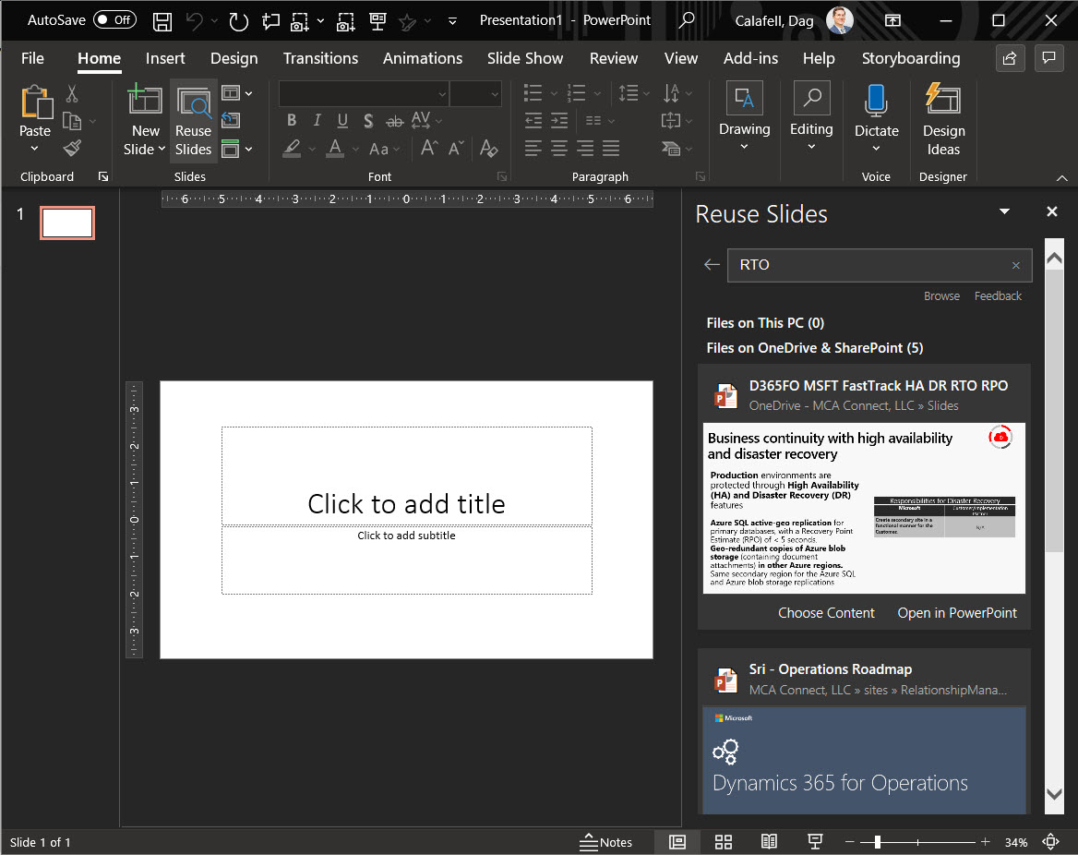Screen dimensions: 1078x855
Task: Toggle Notes pane in status bar
Action: point(605,842)
